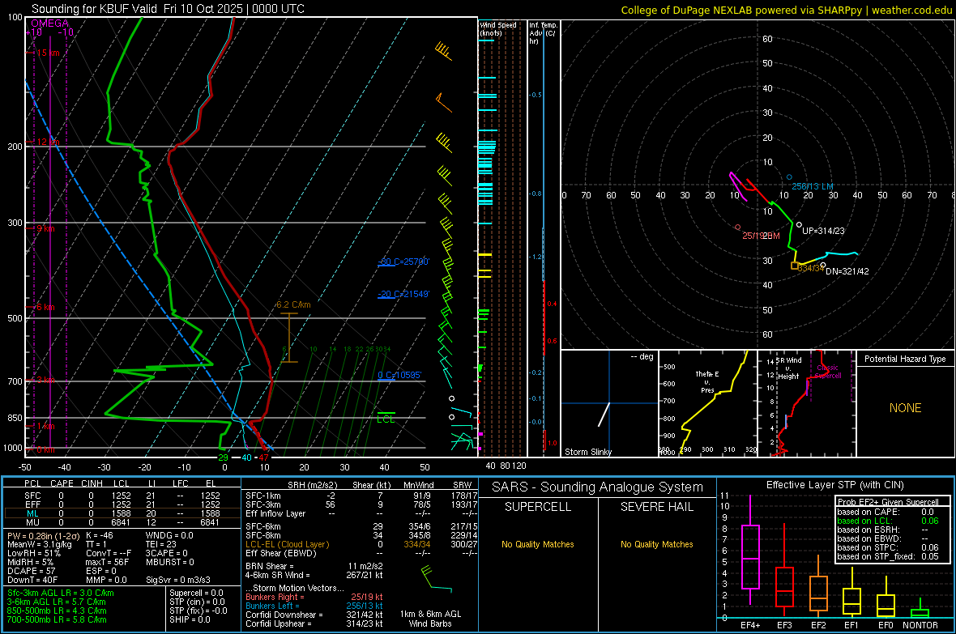The width and height of the screenshot is (956, 634).
Task: Click the Bunkers left-mover LM marker on hodograph
Action: (x=790, y=177)
